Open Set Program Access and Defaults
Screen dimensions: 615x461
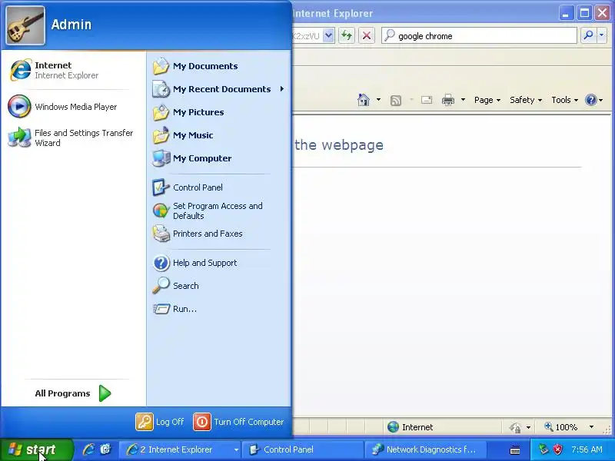[218, 211]
